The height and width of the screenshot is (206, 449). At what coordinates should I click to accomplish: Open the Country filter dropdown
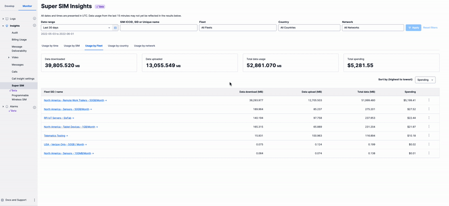309,28
